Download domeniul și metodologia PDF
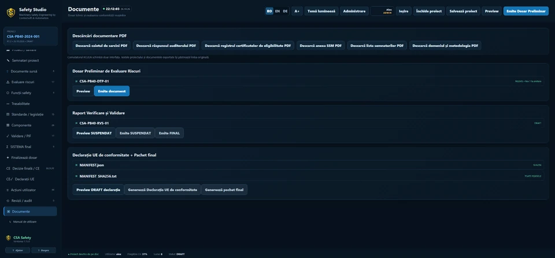The width and height of the screenshot is (555, 258). 445,46
